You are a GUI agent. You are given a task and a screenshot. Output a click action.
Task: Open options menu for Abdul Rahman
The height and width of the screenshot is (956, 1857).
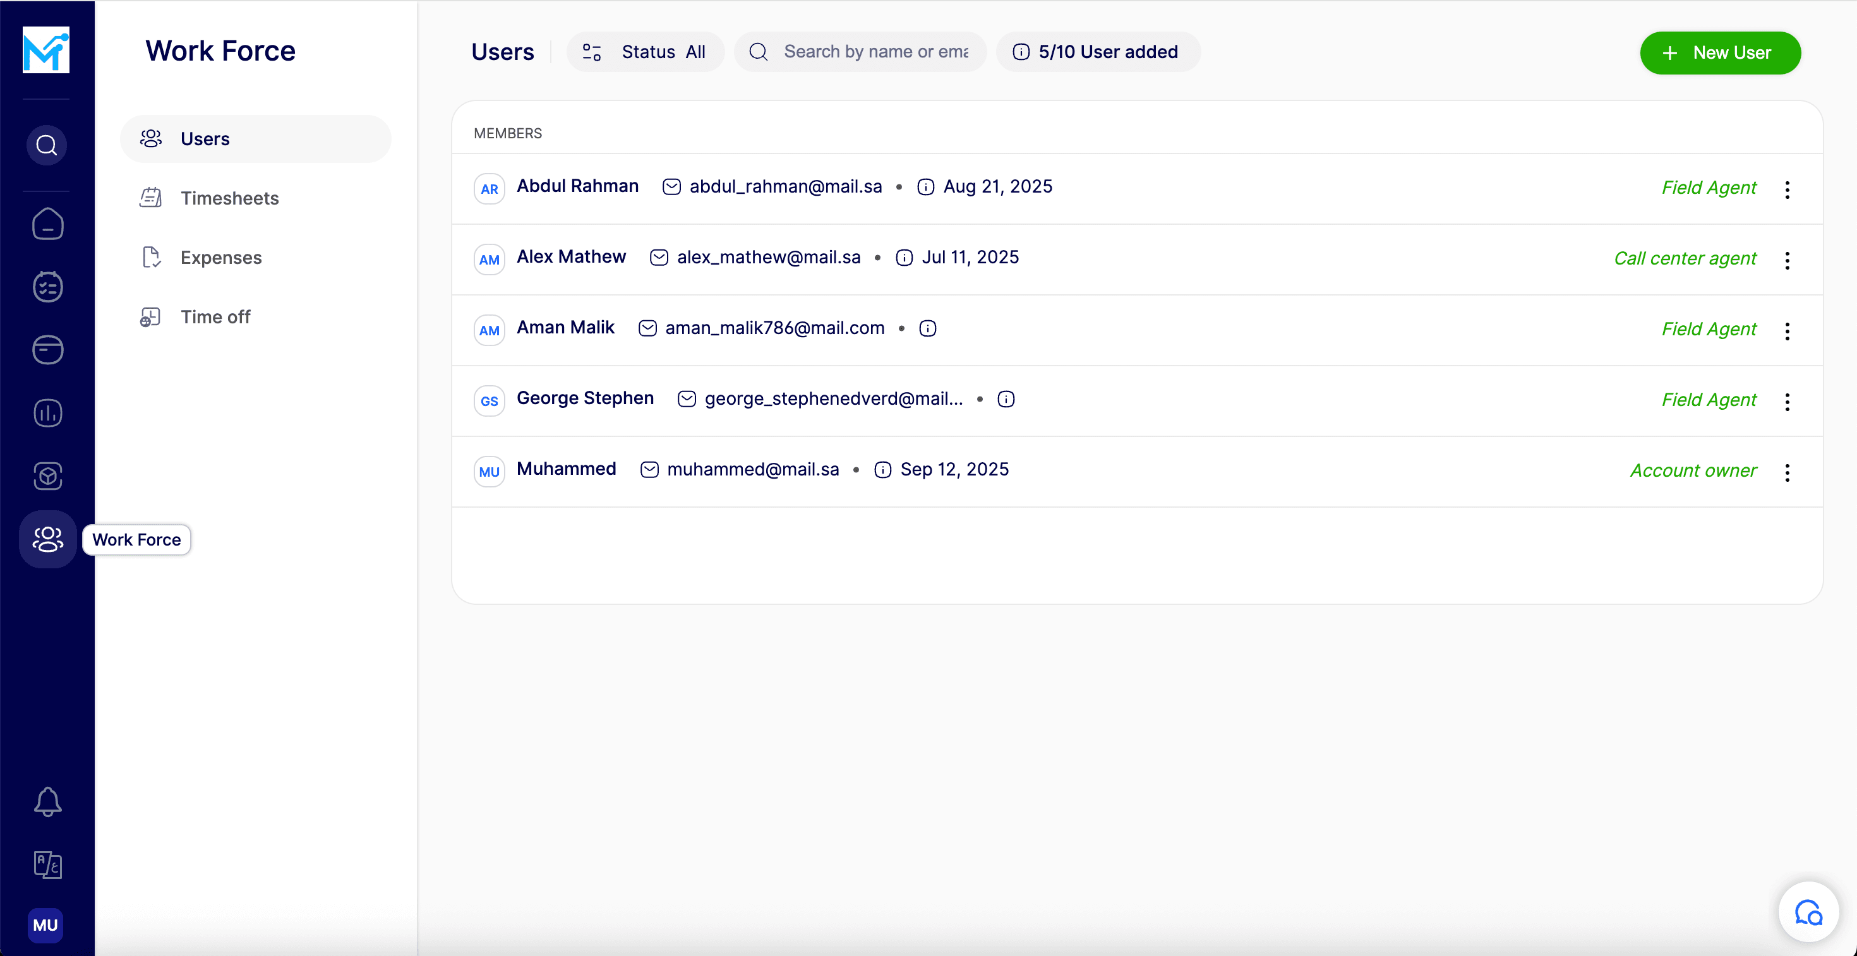point(1787,189)
